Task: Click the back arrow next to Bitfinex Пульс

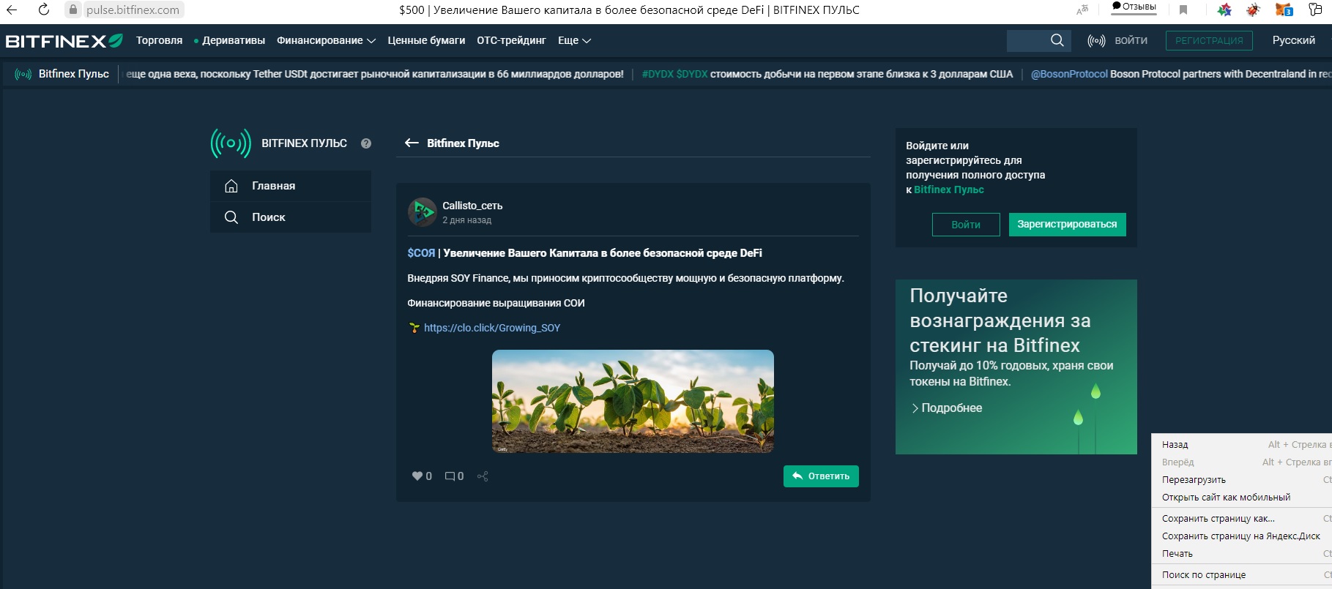Action: click(412, 143)
